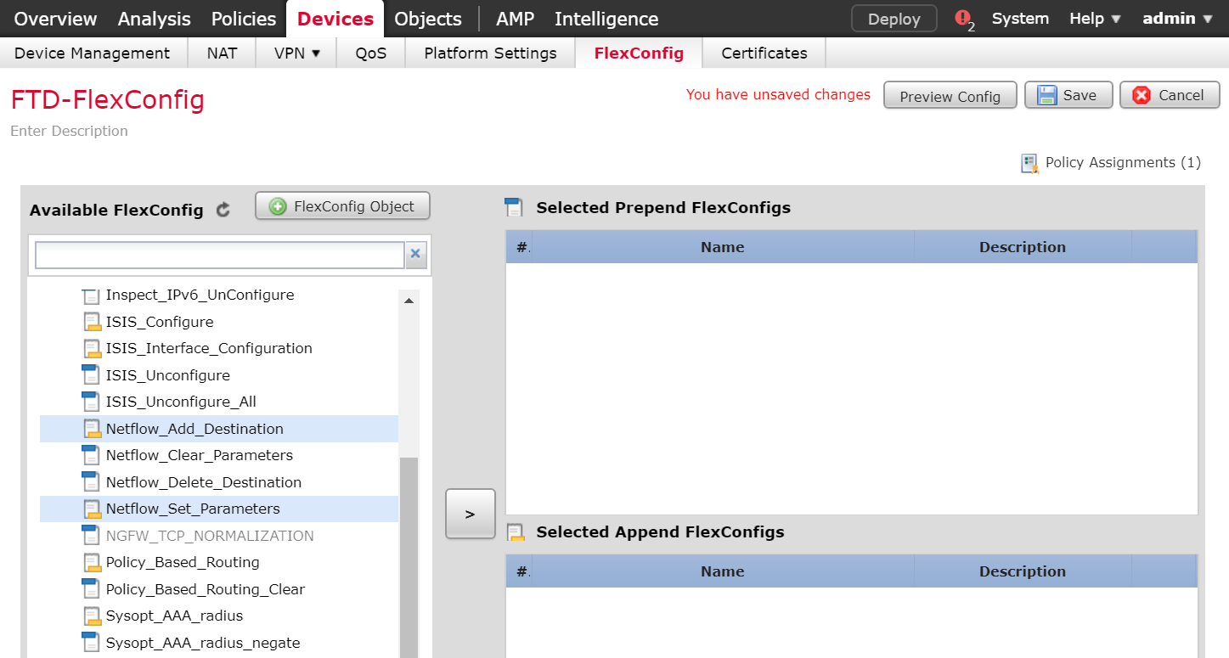Open the System menu

click(x=1020, y=19)
